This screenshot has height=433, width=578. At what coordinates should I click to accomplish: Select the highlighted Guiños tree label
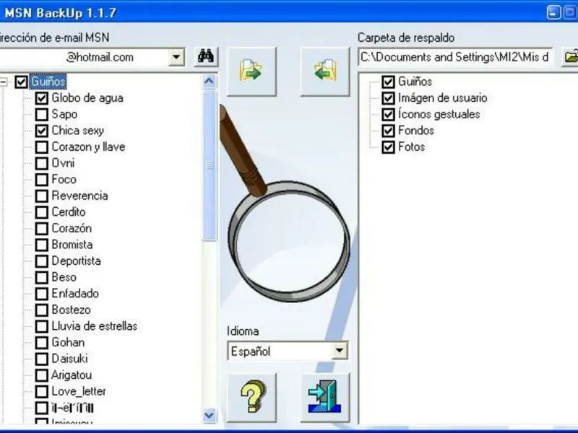tap(48, 82)
